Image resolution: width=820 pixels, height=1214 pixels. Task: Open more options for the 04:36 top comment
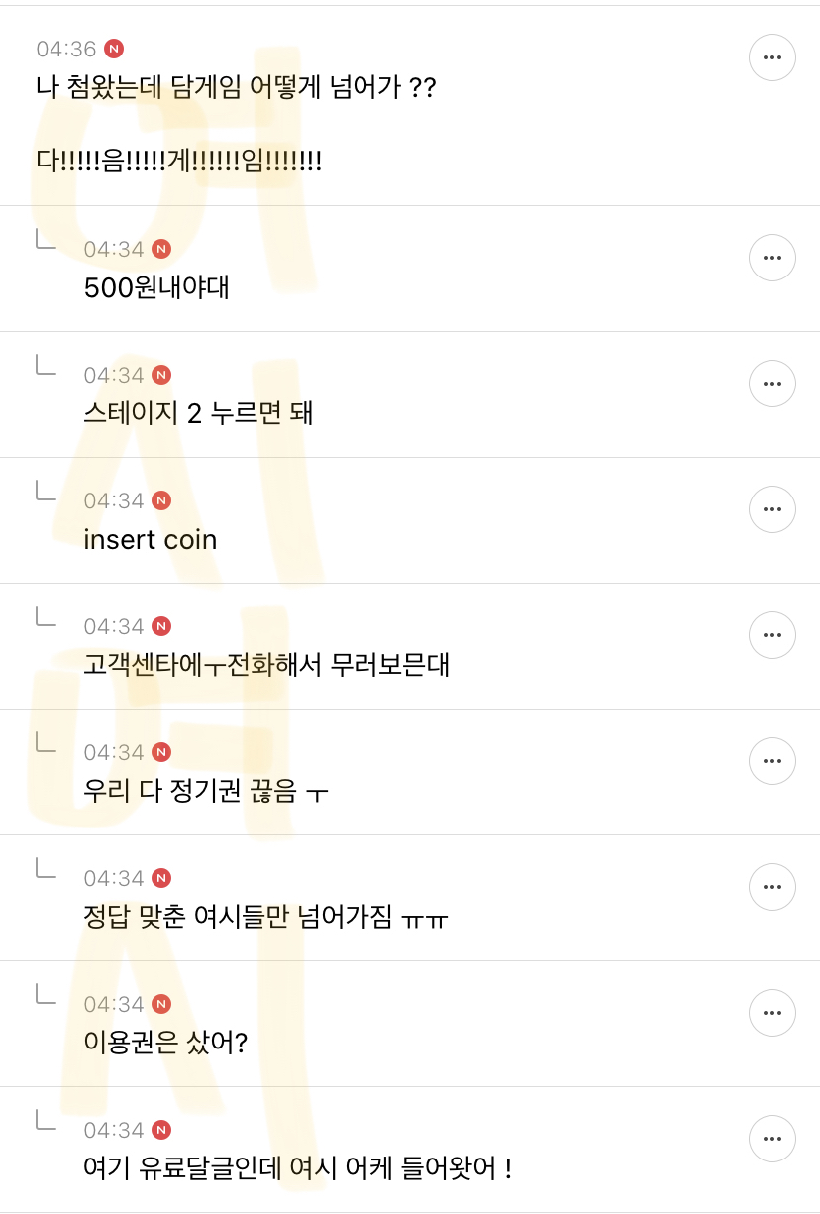click(771, 57)
